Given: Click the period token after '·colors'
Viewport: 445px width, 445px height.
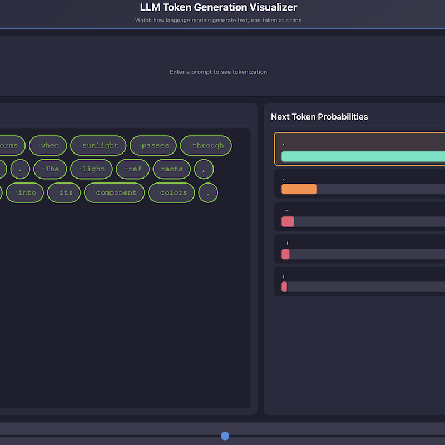Looking at the screenshot, I should (208, 193).
